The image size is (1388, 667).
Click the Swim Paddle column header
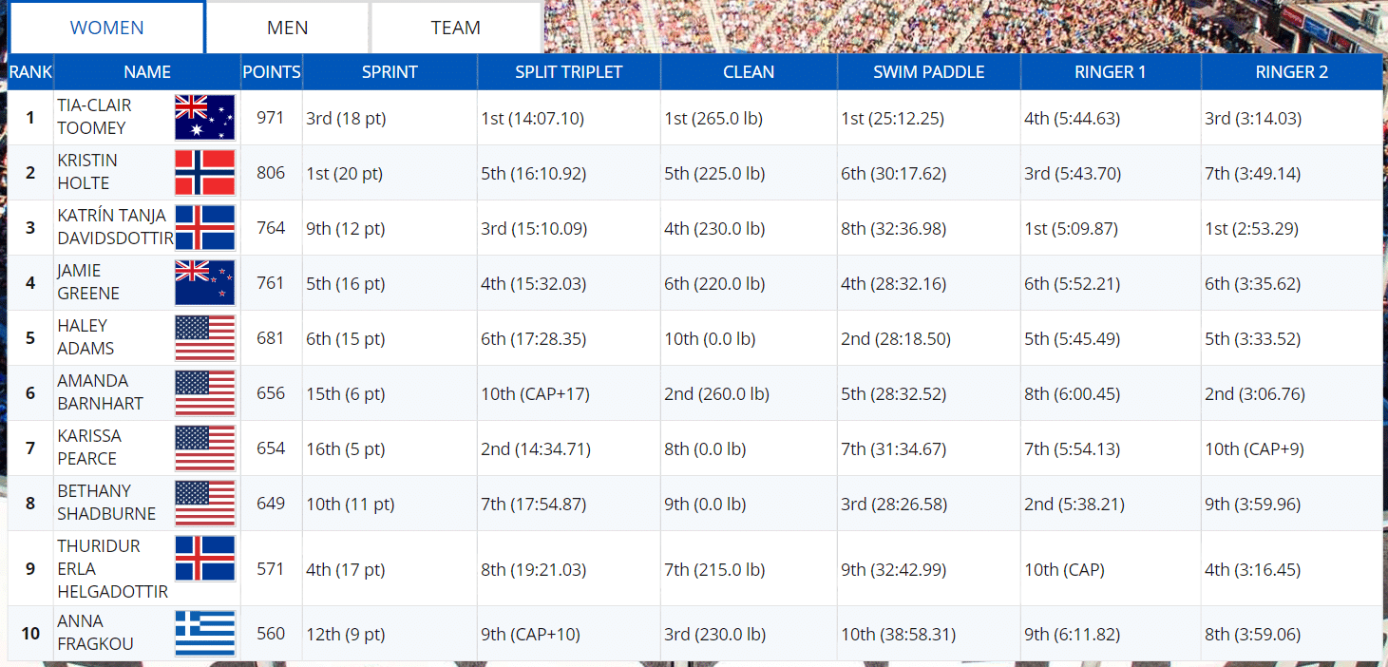pos(928,72)
